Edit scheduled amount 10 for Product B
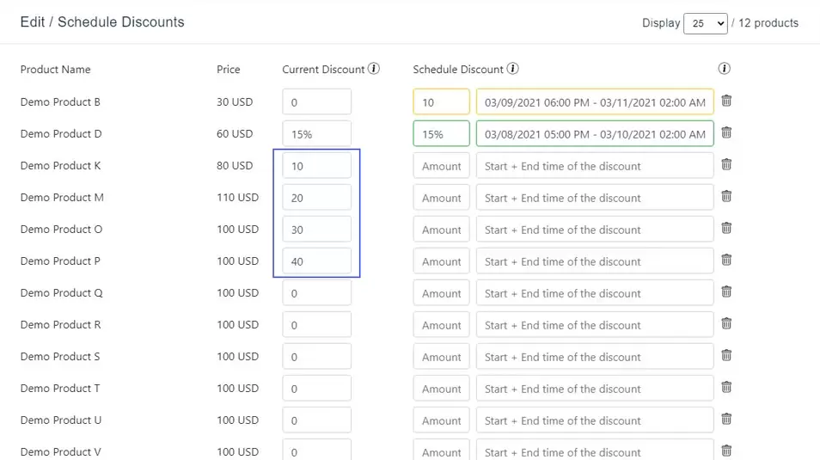Viewport: 820px width, 460px height. tap(442, 102)
